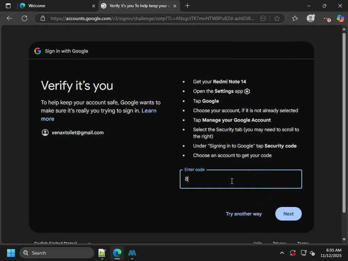
Task: Click the Manage your Google Account text
Action: (x=237, y=120)
